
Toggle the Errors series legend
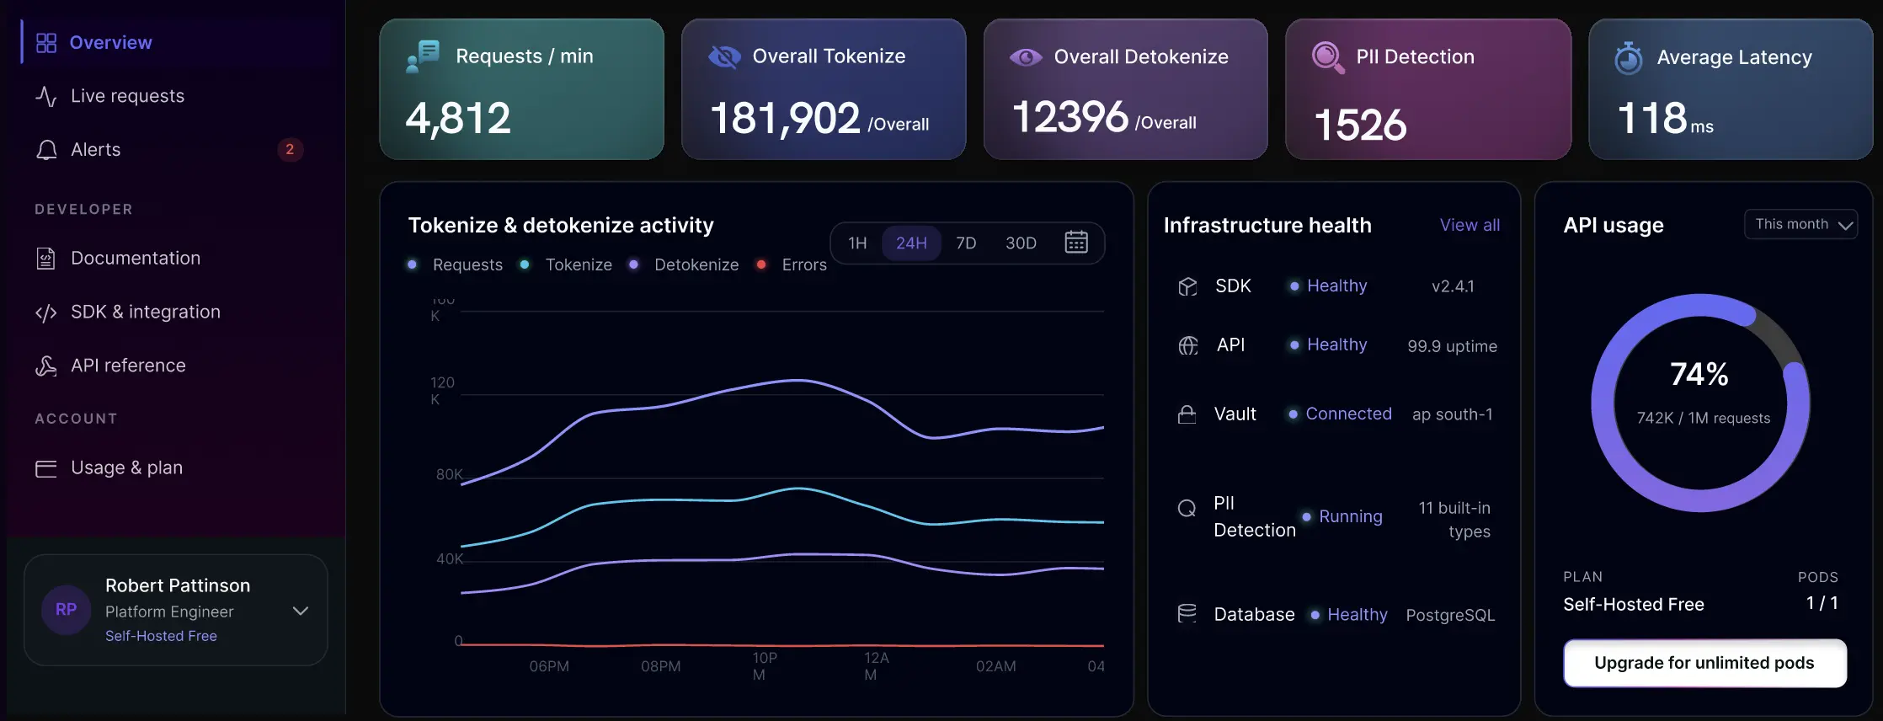pyautogui.click(x=792, y=264)
